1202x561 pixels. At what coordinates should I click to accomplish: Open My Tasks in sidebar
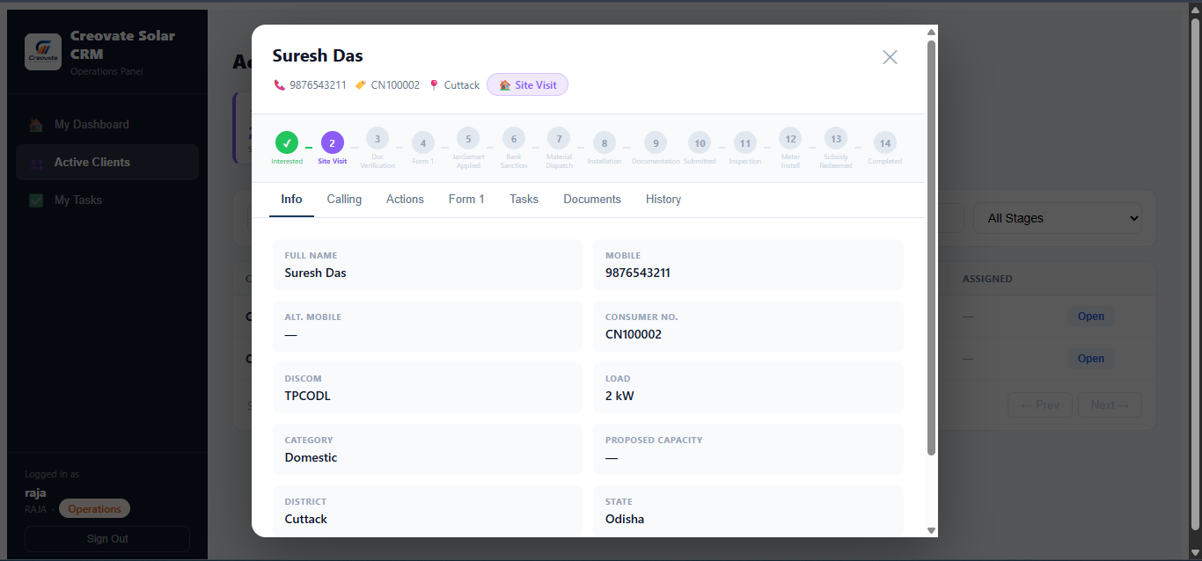coord(107,200)
